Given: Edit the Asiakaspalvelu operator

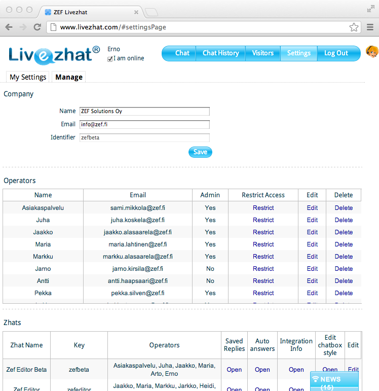Looking at the screenshot, I should [x=312, y=208].
